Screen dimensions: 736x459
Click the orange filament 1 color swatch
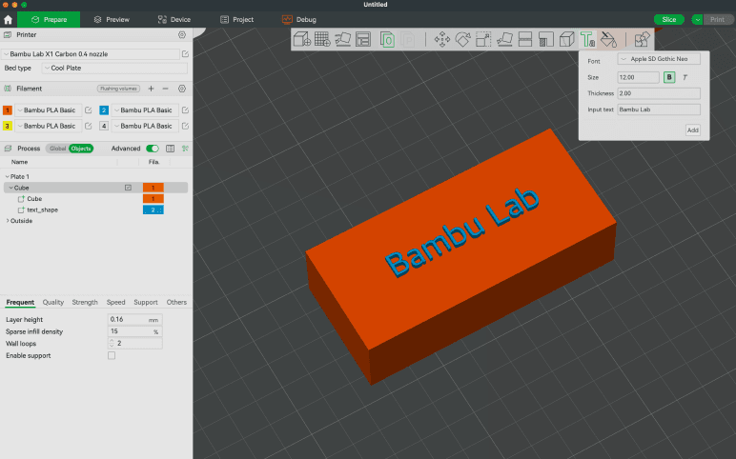8,110
